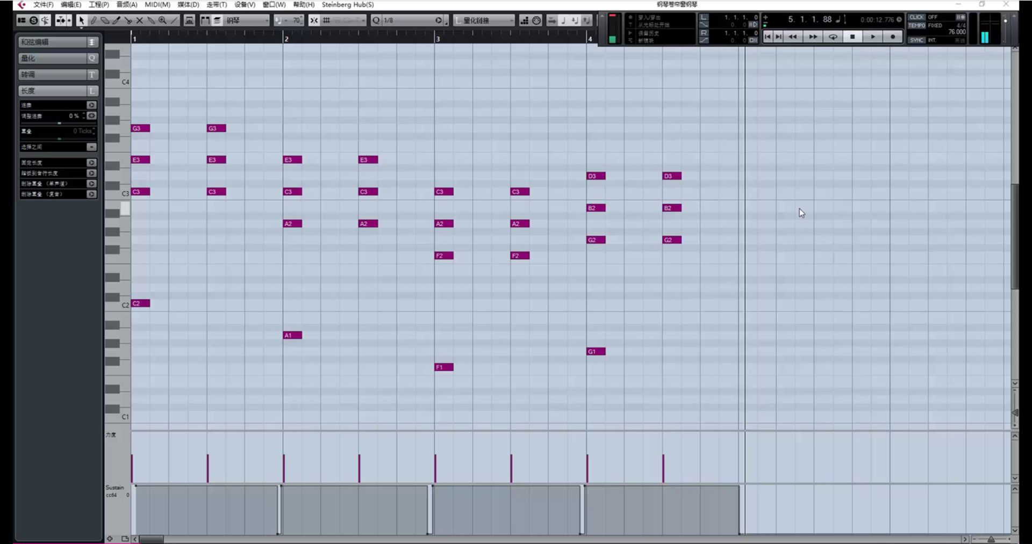Toggle the Snap grid button

(326, 20)
